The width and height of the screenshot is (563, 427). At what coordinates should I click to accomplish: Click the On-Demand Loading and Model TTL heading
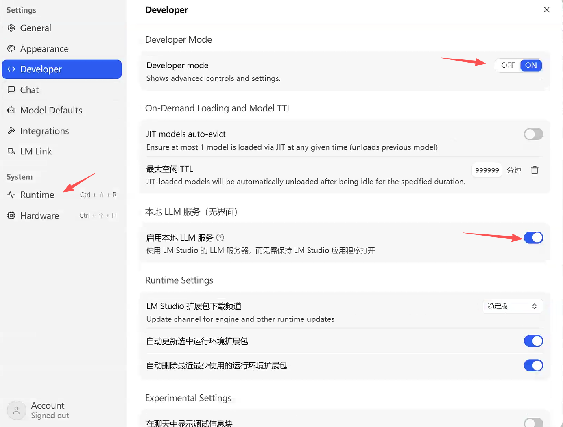point(218,108)
